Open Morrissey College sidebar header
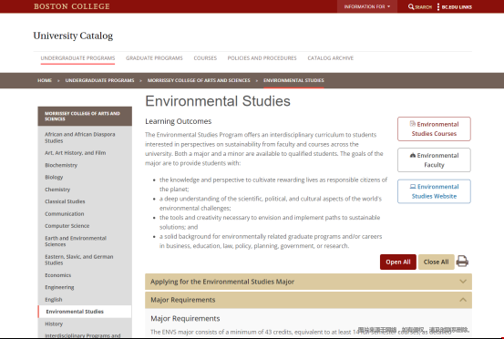The width and height of the screenshot is (504, 339). 85,116
